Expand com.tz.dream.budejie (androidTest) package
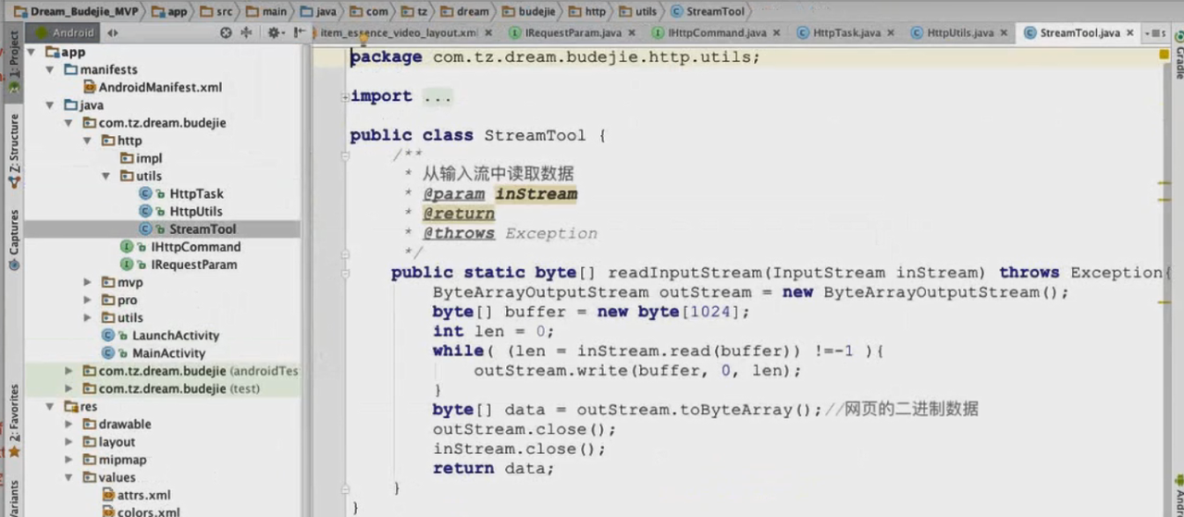This screenshot has height=517, width=1184. pos(69,371)
